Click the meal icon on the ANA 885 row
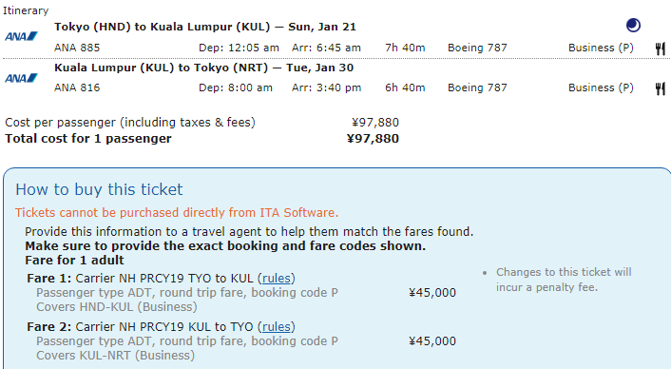The height and width of the screenshot is (369, 671). [661, 49]
